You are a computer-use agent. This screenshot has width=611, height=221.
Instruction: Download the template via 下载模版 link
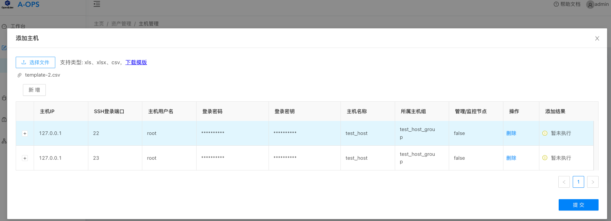tap(136, 62)
